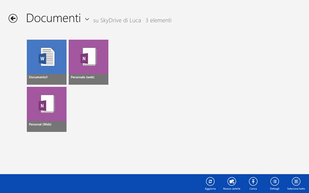Screen dimensions: 309x193
Task: Expand the Documenti folder dropdown chevron
Action: 87,20
